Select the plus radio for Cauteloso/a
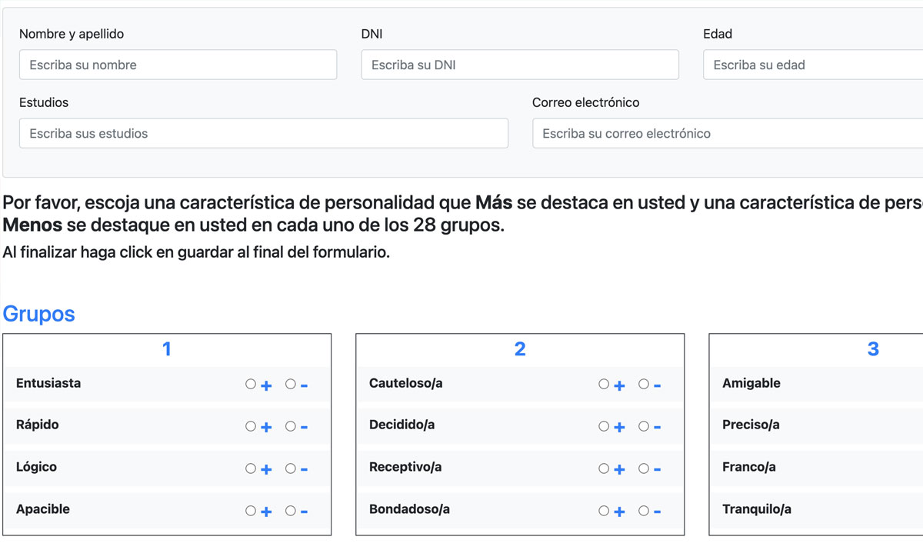 coord(604,384)
